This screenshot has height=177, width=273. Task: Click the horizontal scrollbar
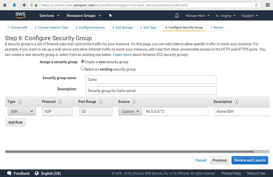coord(129,152)
